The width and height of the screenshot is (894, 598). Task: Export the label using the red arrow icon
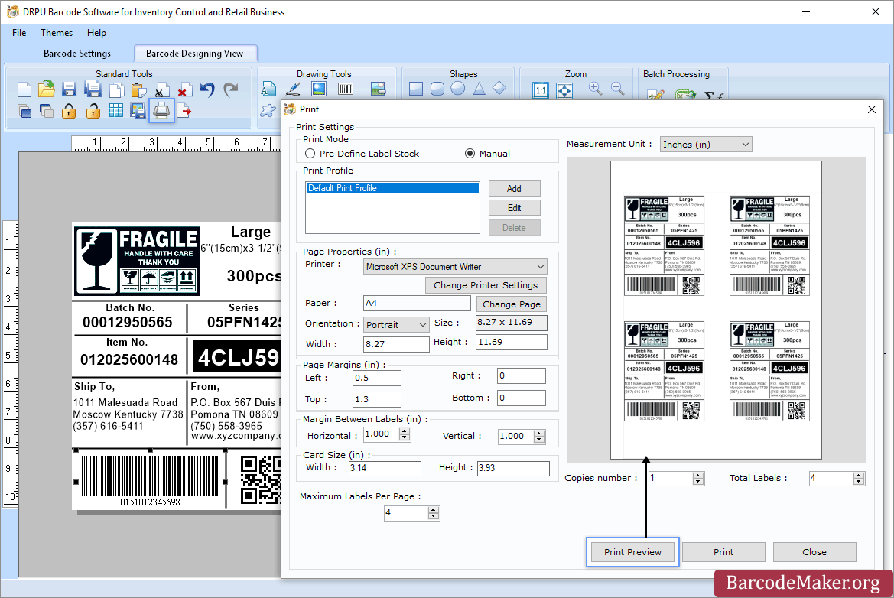pyautogui.click(x=184, y=111)
